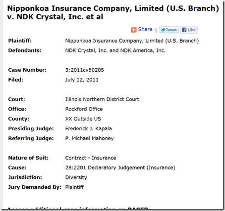
Task: Click the partially visible PACER access line
Action: click(78, 209)
